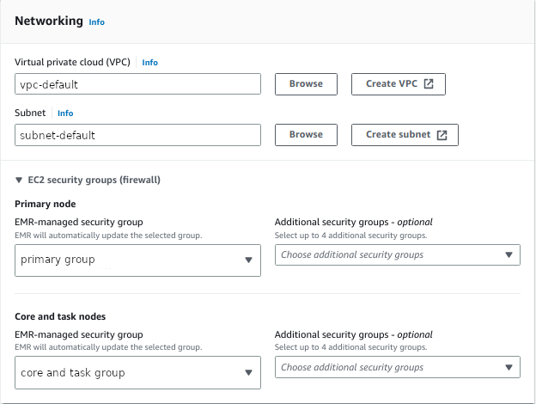This screenshot has height=404, width=536.
Task: Click the arrow icon of the primary group selector
Action: pyautogui.click(x=248, y=260)
